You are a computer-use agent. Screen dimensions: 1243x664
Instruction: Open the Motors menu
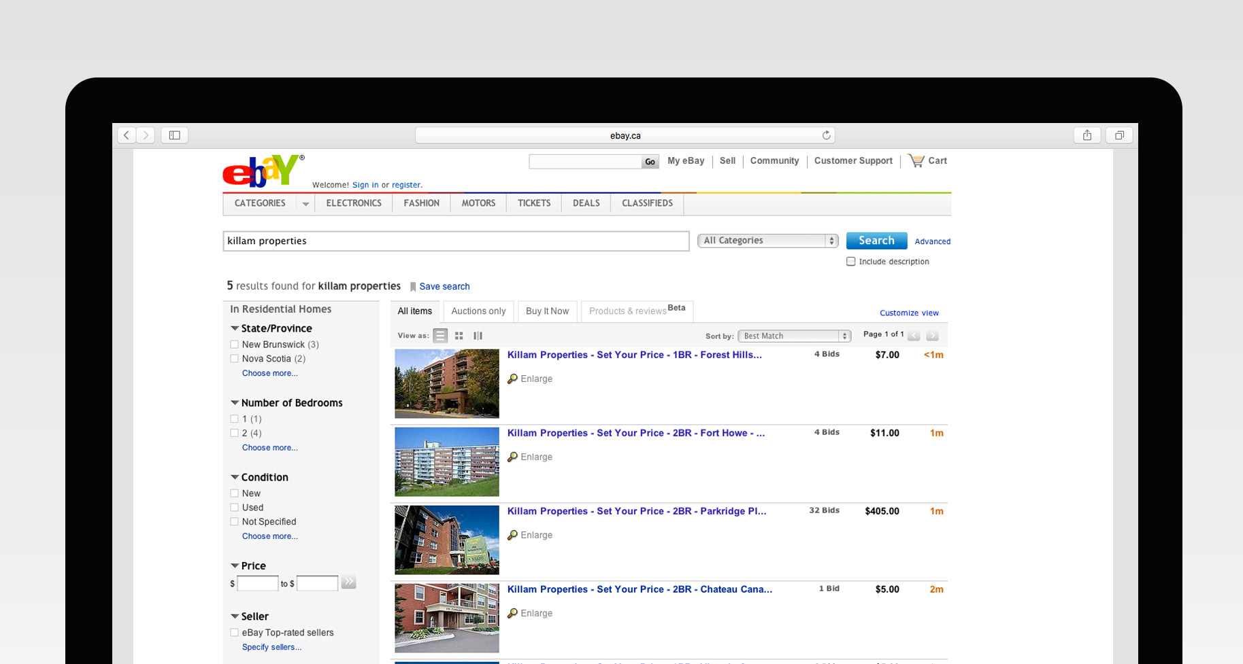point(478,203)
